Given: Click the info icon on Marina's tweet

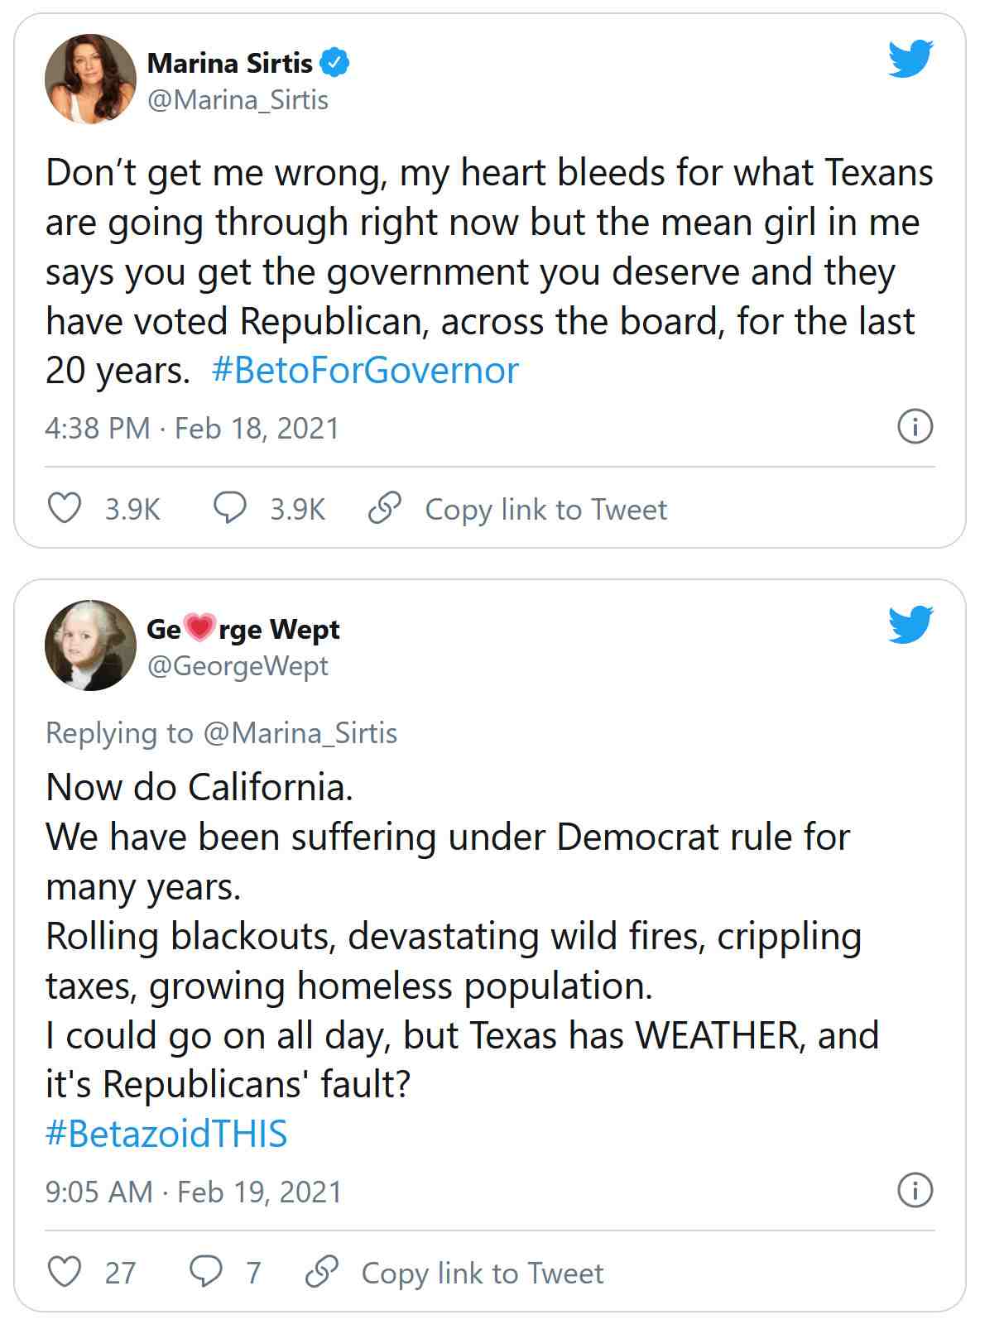Looking at the screenshot, I should point(915,427).
